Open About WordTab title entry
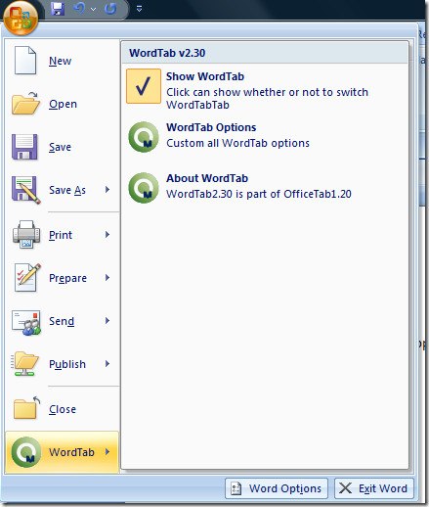The image size is (429, 507). pos(207,178)
